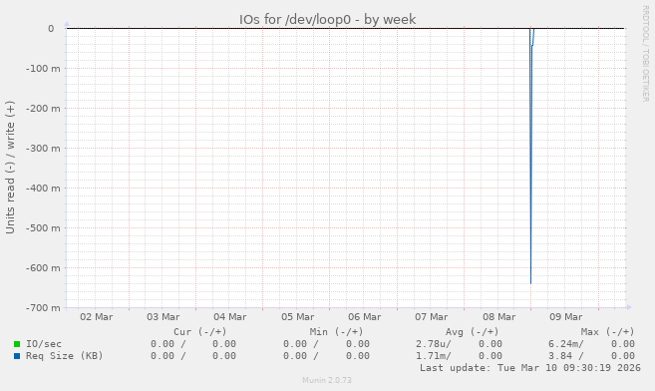The width and height of the screenshot is (655, 391).
Task: Click the IO/sec average value '2.78u/'
Action: click(x=434, y=344)
